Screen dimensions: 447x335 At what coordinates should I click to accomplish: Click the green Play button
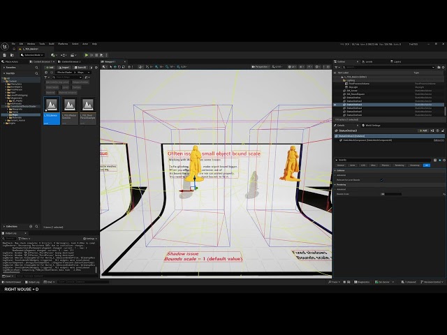(87, 55)
